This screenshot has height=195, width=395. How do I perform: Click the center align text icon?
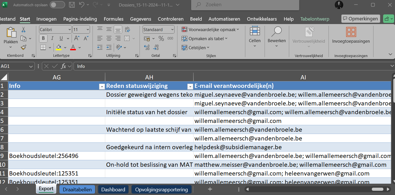click(x=109, y=38)
